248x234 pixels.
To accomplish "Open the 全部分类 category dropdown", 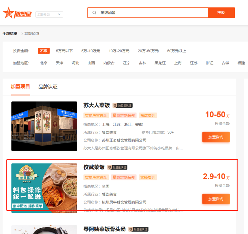I will coord(49,14).
